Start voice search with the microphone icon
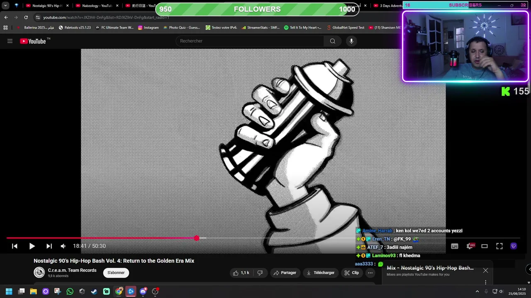 click(351, 41)
